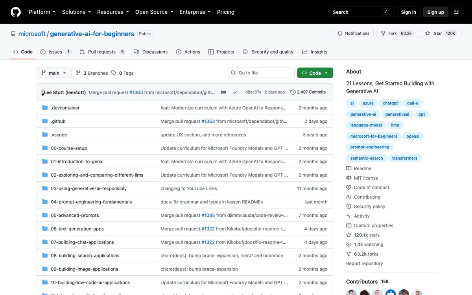The height and width of the screenshot is (295, 472).
Task: Open the Code tab
Action: click(x=23, y=52)
